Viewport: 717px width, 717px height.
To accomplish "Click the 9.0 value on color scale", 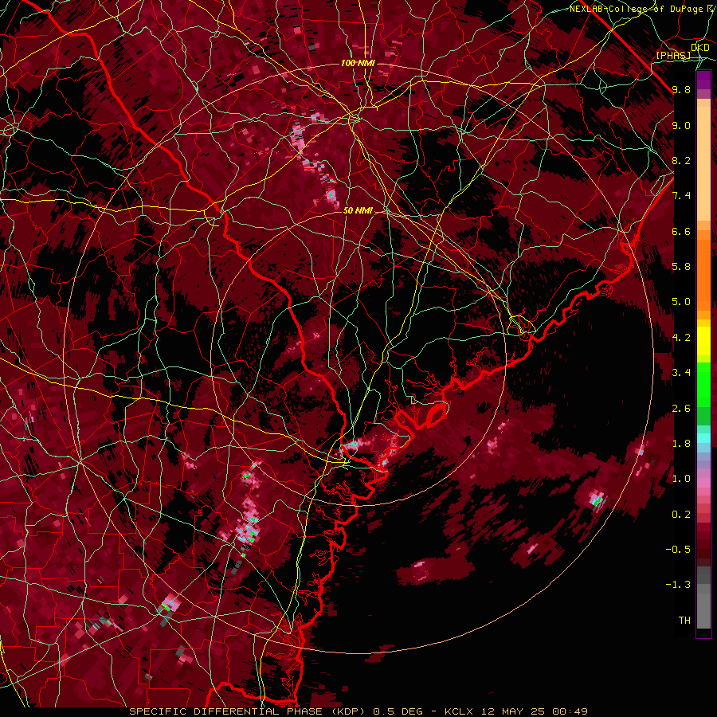I will pos(681,125).
